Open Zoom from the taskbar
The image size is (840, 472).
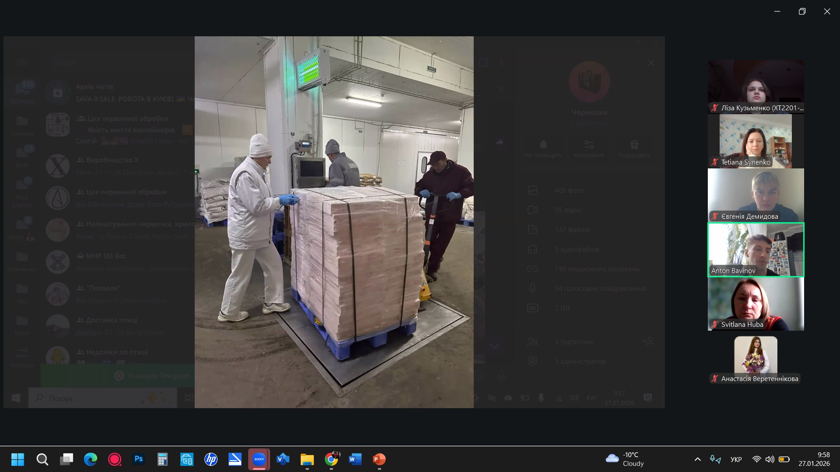pos(259,459)
